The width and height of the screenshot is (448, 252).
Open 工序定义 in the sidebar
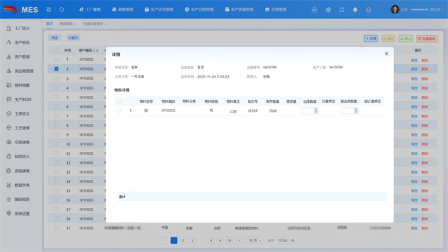[x=19, y=113]
